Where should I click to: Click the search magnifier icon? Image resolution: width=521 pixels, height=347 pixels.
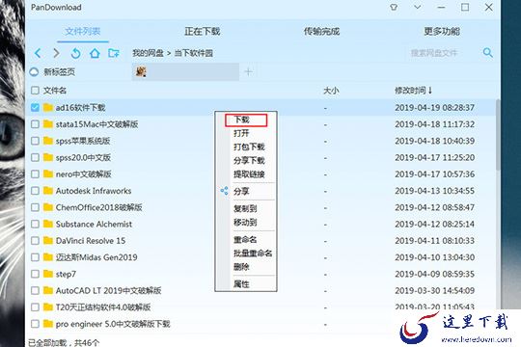[x=488, y=52]
